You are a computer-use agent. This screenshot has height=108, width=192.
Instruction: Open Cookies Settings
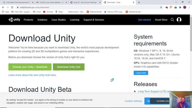[133, 101]
